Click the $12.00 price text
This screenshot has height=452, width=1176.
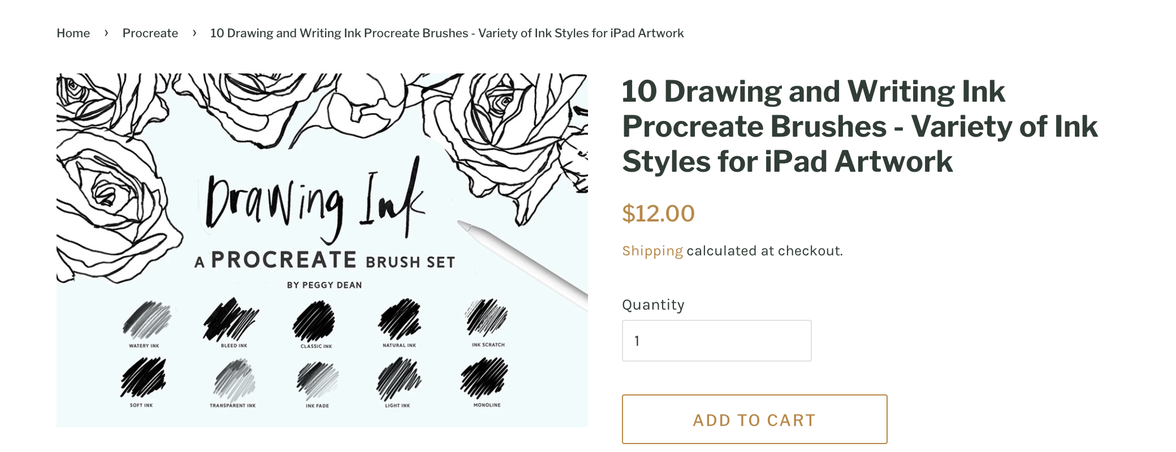[x=658, y=214]
